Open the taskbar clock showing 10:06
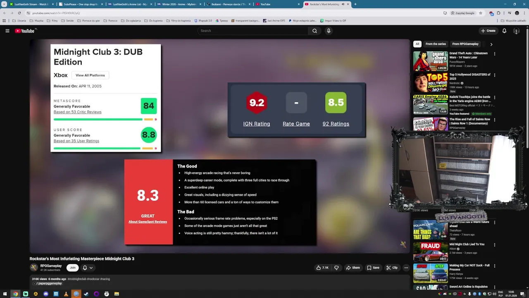Image resolution: width=529 pixels, height=298 pixels. [511, 294]
